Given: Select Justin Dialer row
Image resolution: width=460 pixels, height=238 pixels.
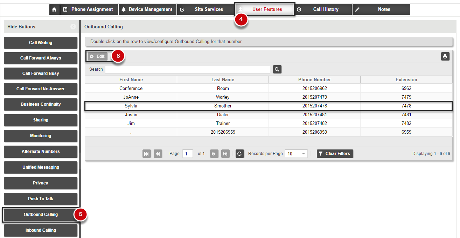Looking at the screenshot, I should 269,115.
